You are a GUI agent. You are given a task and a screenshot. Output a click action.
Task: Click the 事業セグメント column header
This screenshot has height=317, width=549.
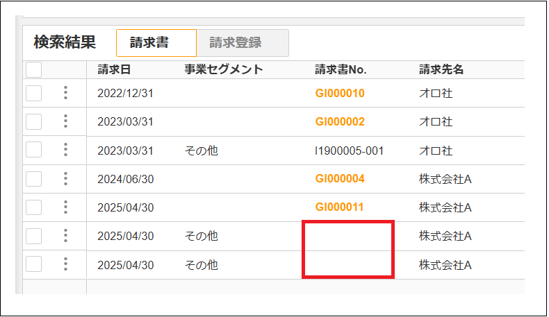(224, 69)
